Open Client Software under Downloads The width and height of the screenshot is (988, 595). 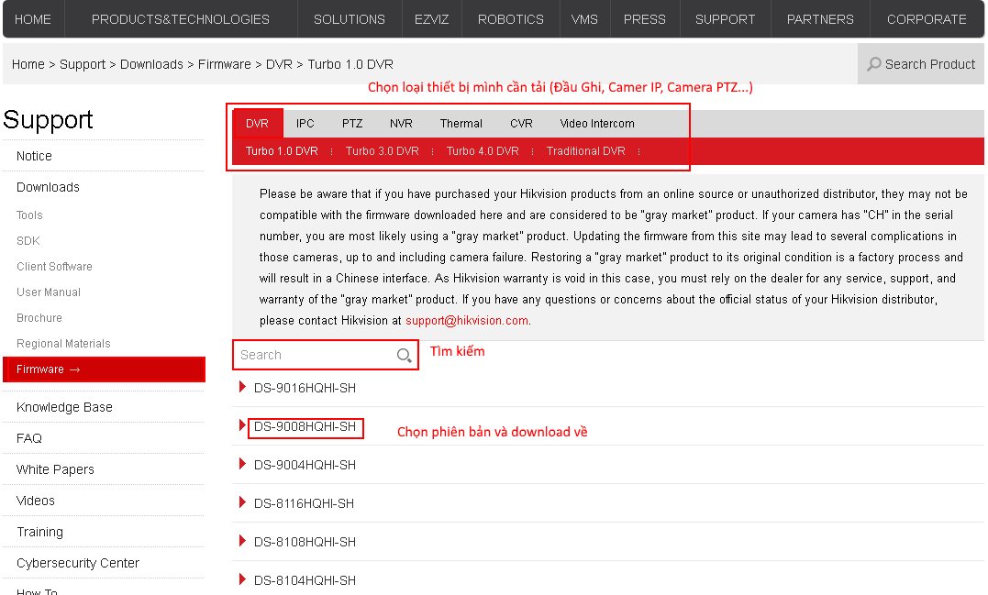54,267
